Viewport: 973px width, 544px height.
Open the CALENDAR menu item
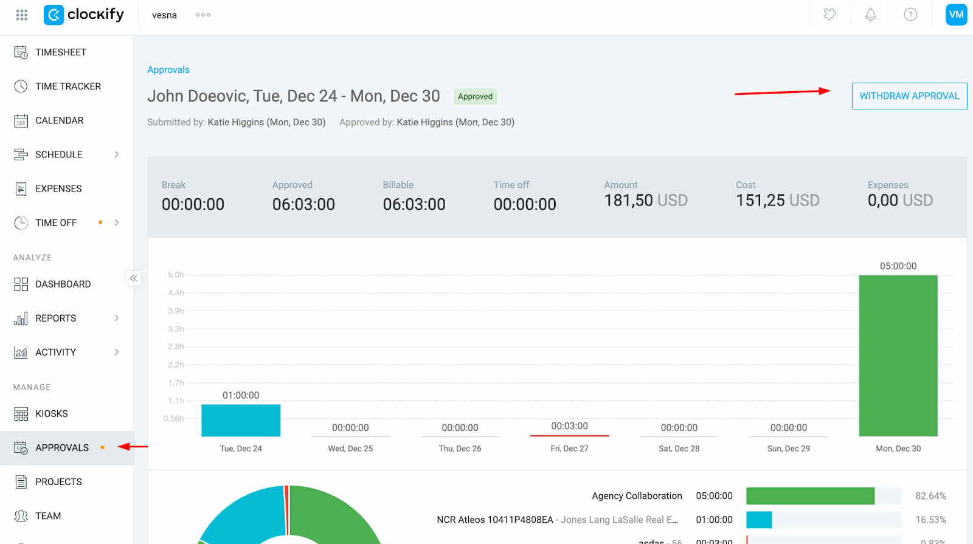click(x=60, y=120)
